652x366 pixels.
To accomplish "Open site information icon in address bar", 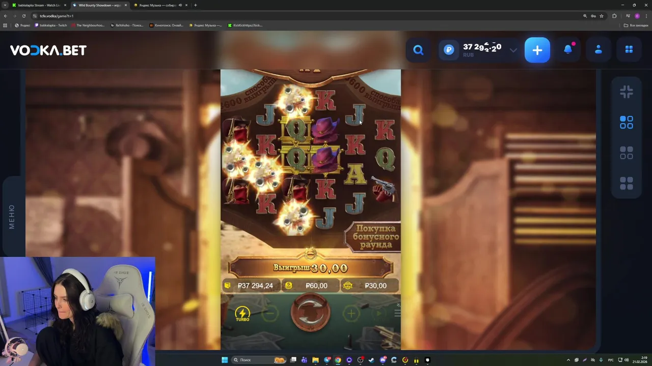I will [x=35, y=16].
